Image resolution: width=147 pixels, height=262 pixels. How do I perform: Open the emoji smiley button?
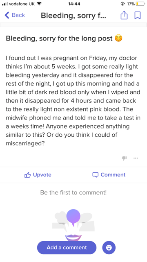click(109, 247)
